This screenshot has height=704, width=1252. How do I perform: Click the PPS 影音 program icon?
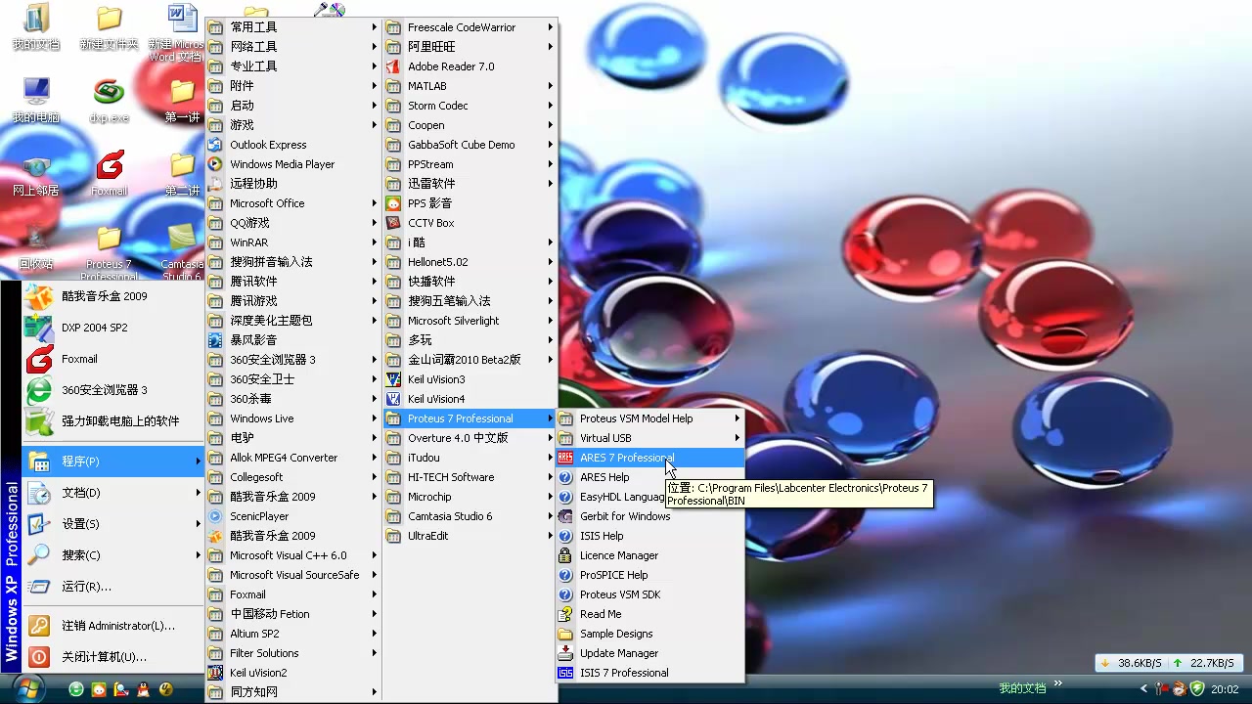tap(393, 203)
